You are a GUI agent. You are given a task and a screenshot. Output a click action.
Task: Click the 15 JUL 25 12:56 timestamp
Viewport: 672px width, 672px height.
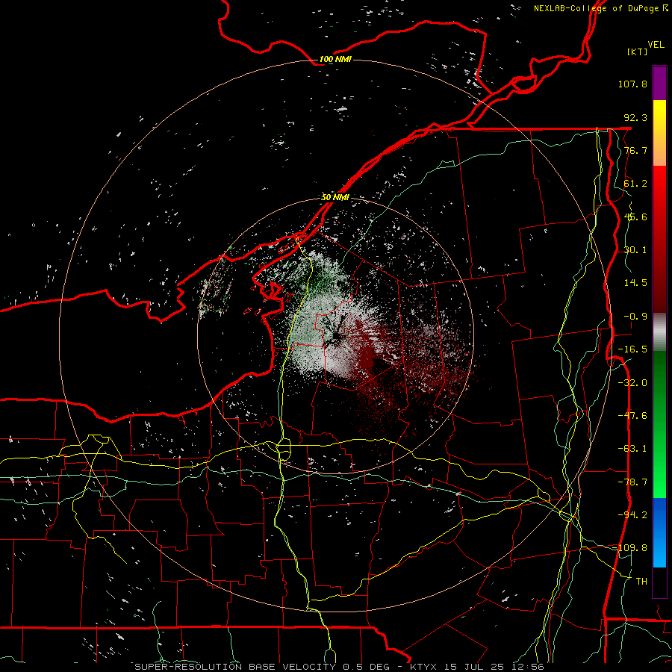tap(494, 667)
